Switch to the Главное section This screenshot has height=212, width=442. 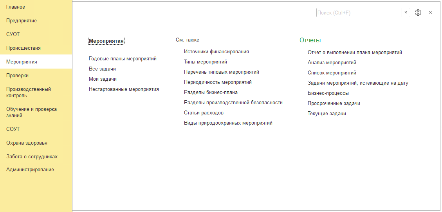click(16, 7)
